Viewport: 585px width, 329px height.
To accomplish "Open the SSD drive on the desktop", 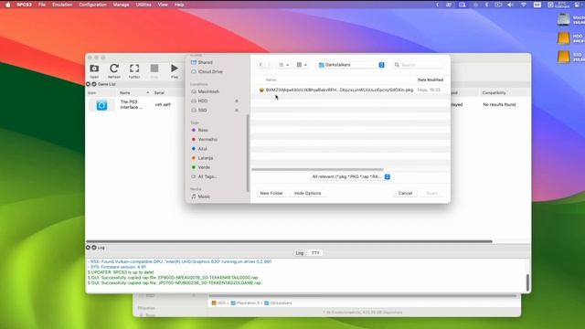I will [x=564, y=57].
